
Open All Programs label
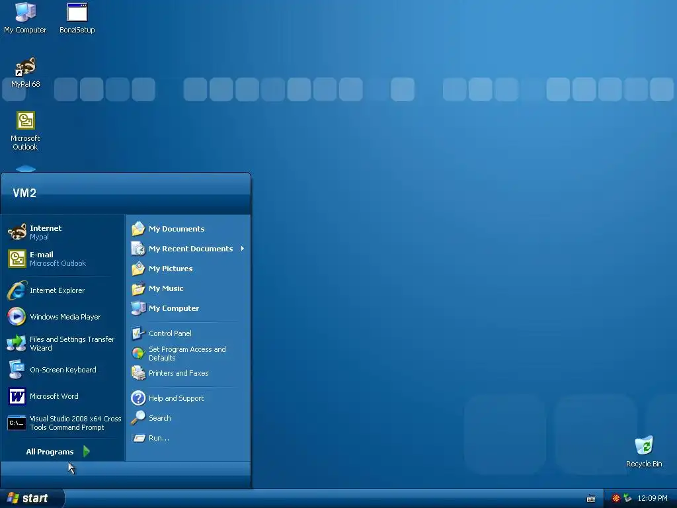(50, 451)
